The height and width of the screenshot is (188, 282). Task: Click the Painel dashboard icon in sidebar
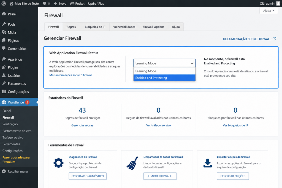4,14
